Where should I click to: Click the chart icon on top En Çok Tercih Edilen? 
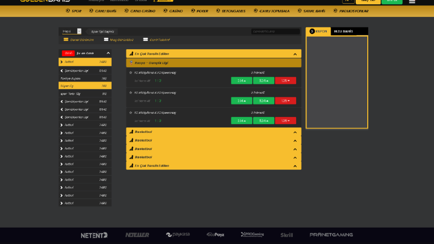coord(131,54)
